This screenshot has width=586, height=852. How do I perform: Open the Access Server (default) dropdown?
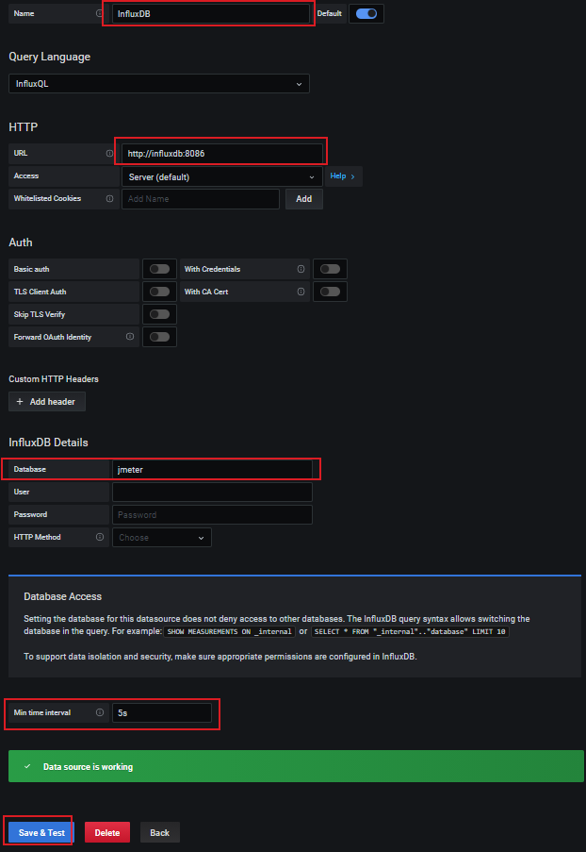pyautogui.click(x=222, y=177)
